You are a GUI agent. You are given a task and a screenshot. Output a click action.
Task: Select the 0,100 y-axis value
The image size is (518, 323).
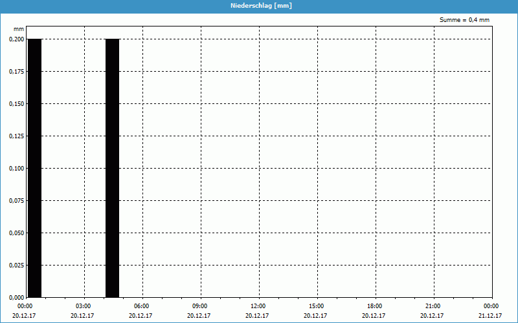tap(17, 169)
